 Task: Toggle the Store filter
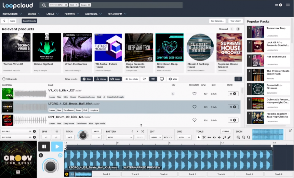(87, 79)
